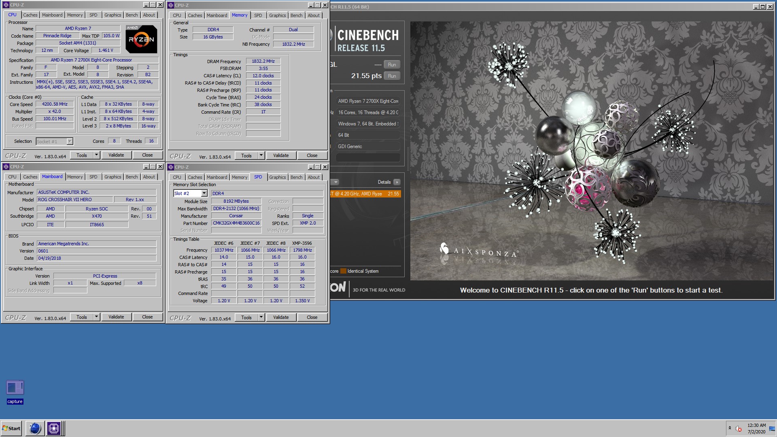Click the AIXSPONZA logo in the render view
This screenshot has height=437, width=777.
[x=479, y=251]
